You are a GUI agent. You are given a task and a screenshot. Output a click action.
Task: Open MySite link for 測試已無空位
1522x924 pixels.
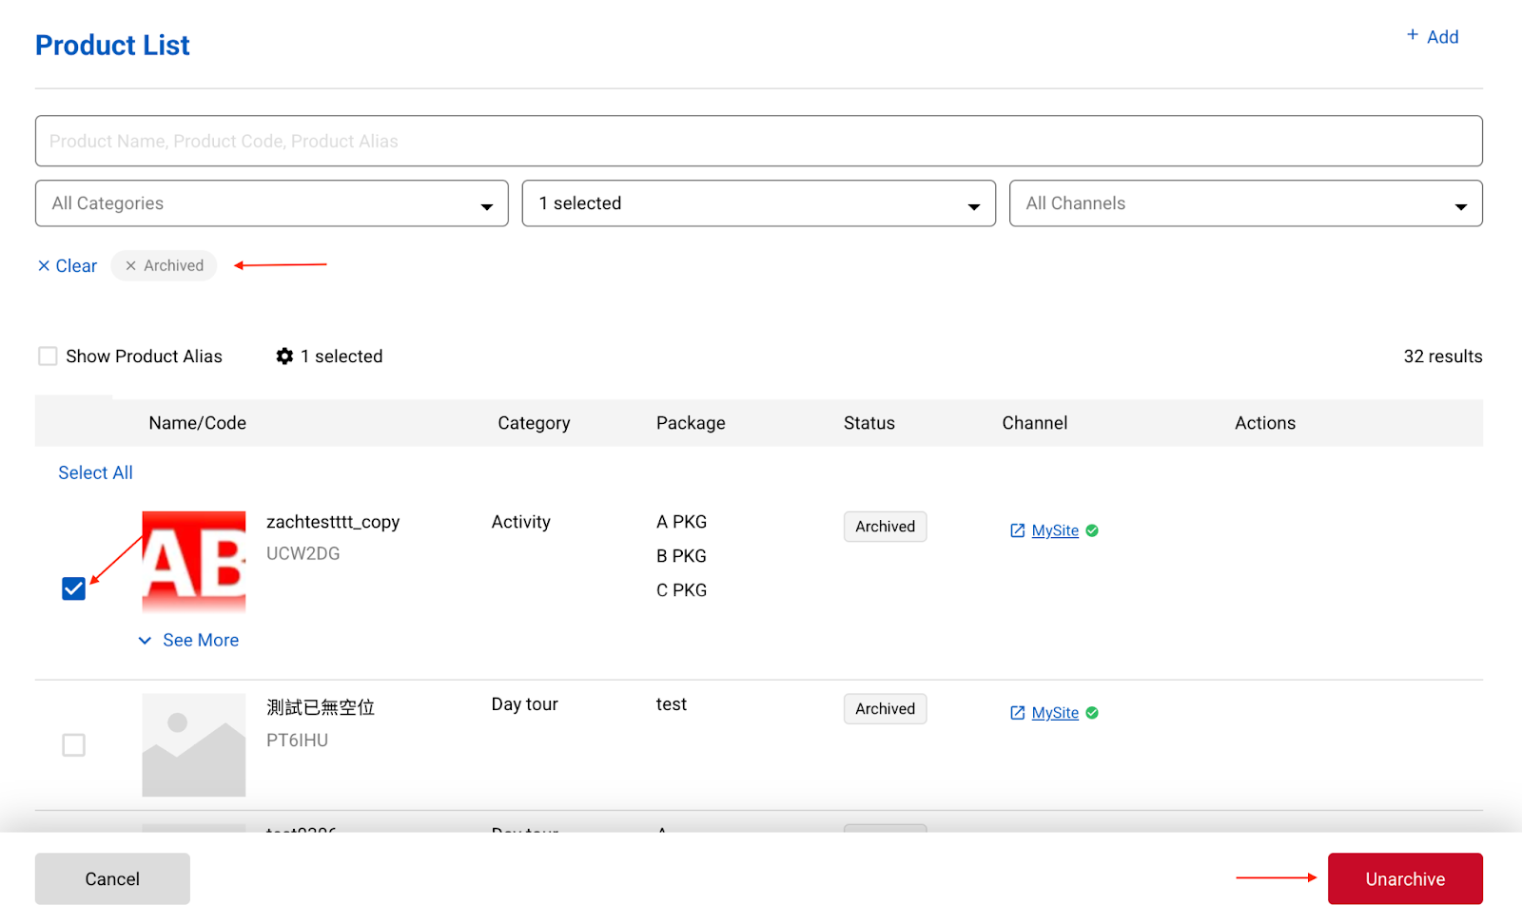point(1055,713)
